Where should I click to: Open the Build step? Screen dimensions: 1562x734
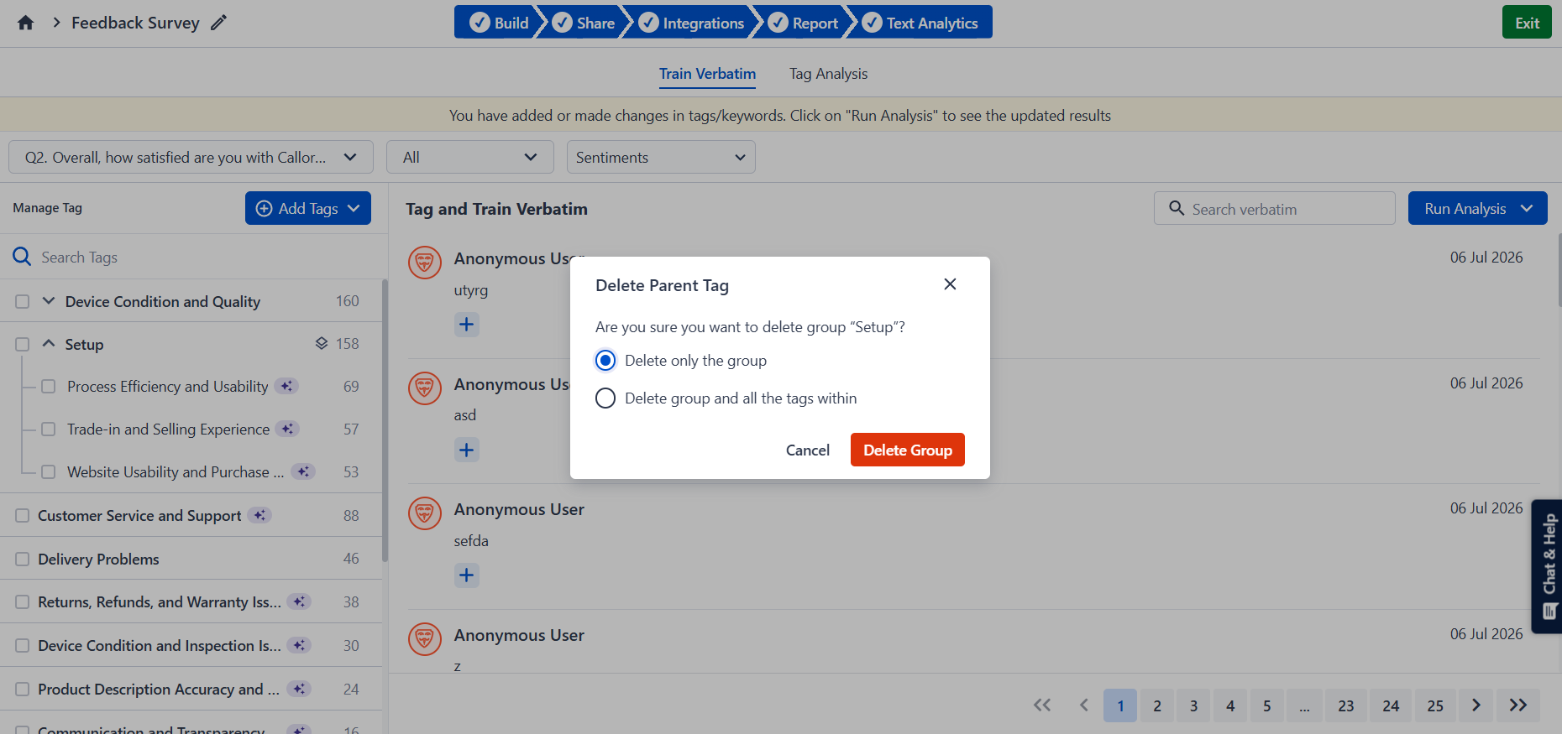click(x=499, y=23)
